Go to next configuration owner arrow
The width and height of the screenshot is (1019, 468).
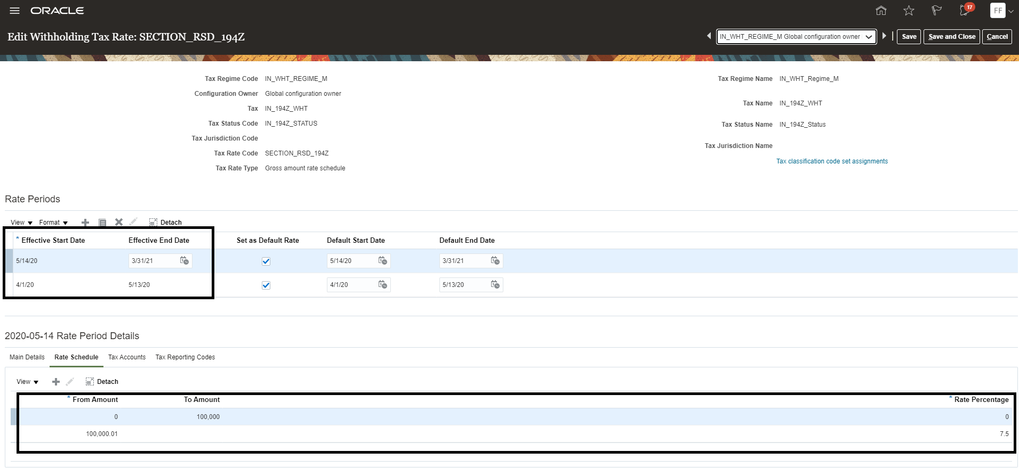click(884, 36)
